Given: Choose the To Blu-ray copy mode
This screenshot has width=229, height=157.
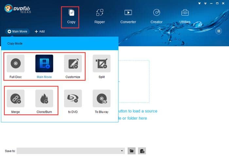Looking at the screenshot, I should pos(101,102).
